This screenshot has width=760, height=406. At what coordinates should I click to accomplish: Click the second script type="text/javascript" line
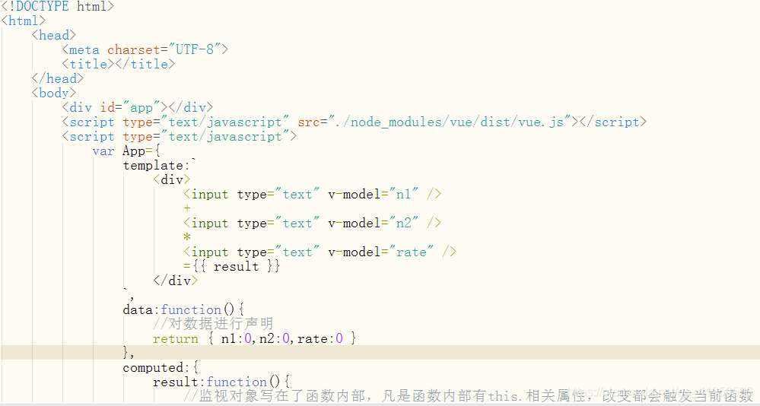click(x=179, y=137)
